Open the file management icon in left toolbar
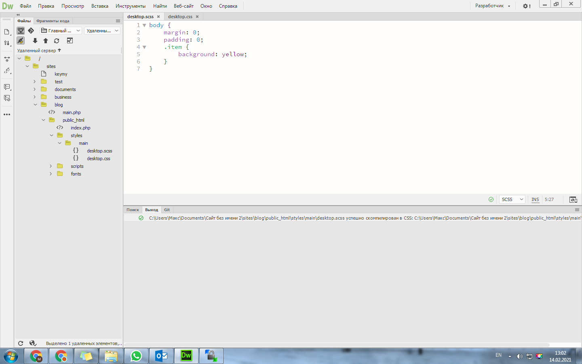Viewport: 582px width, 364px height. 7,32
